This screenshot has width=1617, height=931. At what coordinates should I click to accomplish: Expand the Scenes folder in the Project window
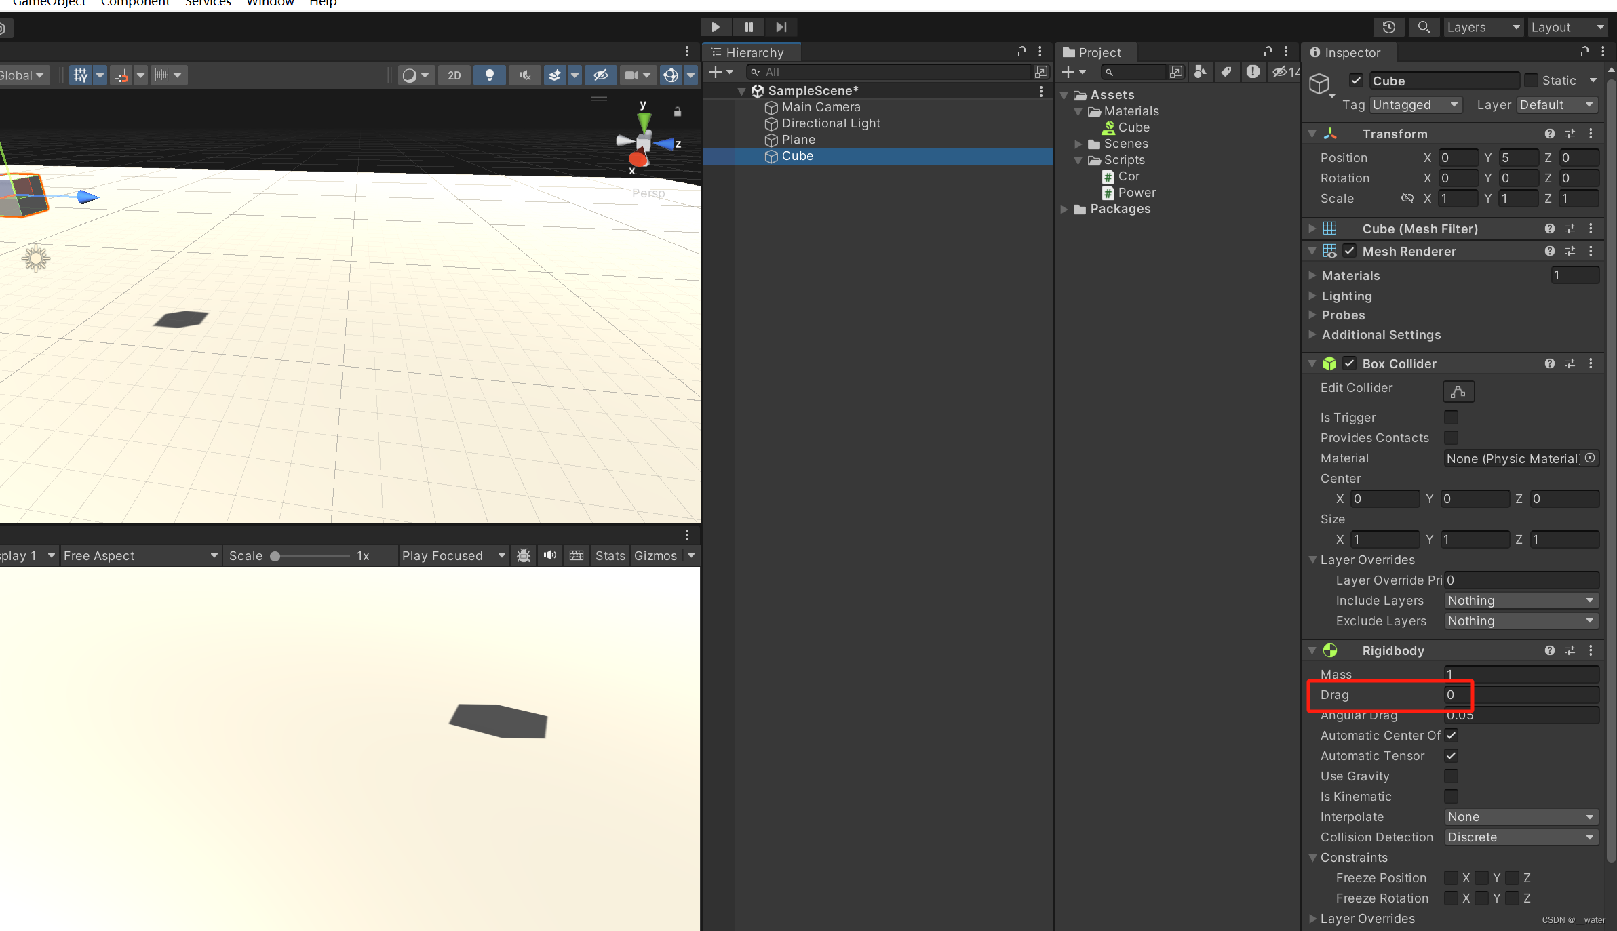point(1079,144)
